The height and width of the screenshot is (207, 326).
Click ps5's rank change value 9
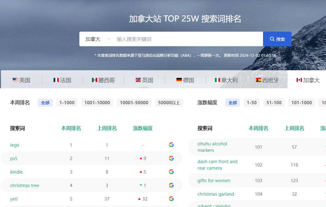click(145, 159)
